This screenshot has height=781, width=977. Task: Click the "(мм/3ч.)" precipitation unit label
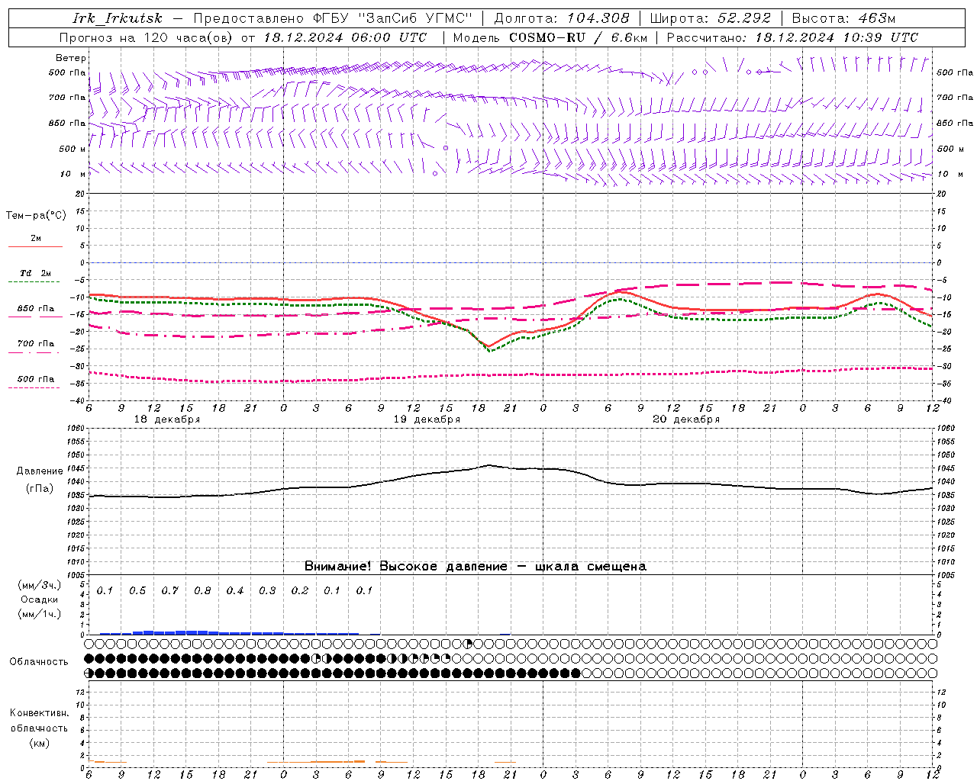39,586
